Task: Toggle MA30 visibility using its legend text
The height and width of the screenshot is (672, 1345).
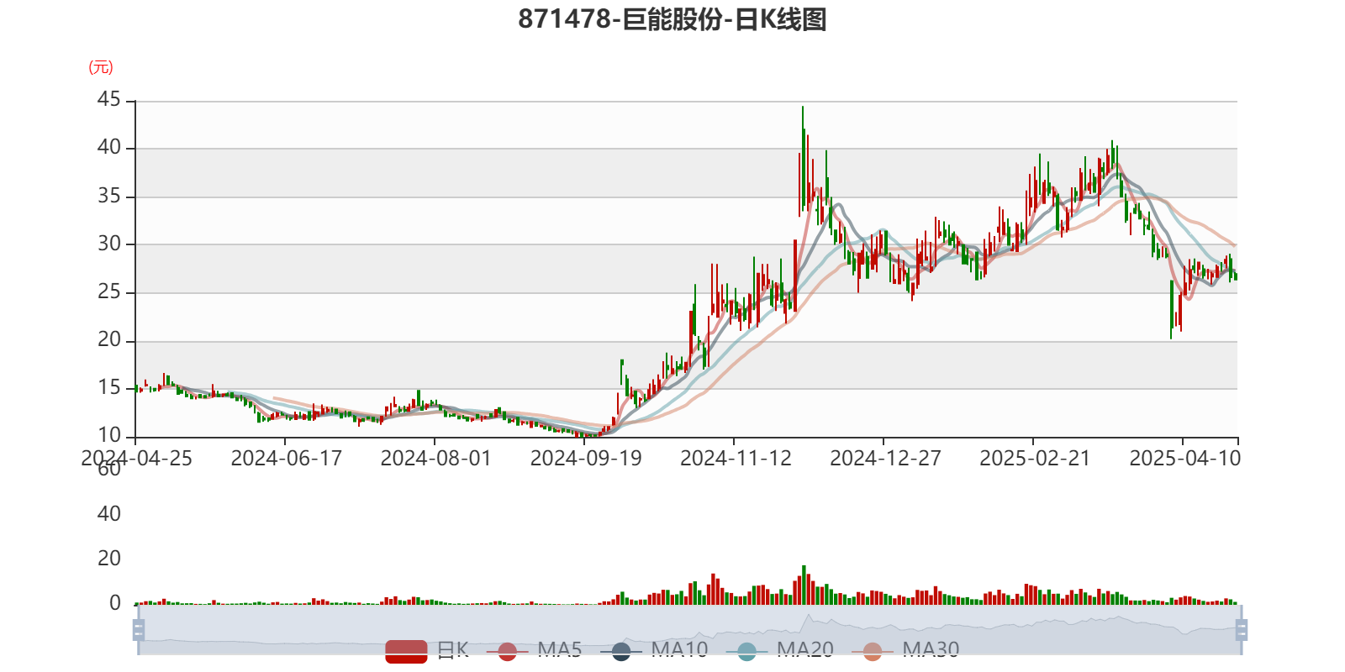Action: click(x=931, y=649)
